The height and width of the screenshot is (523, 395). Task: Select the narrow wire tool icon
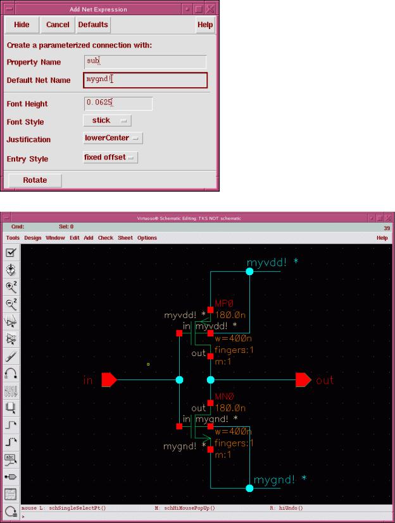pyautogui.click(x=11, y=426)
